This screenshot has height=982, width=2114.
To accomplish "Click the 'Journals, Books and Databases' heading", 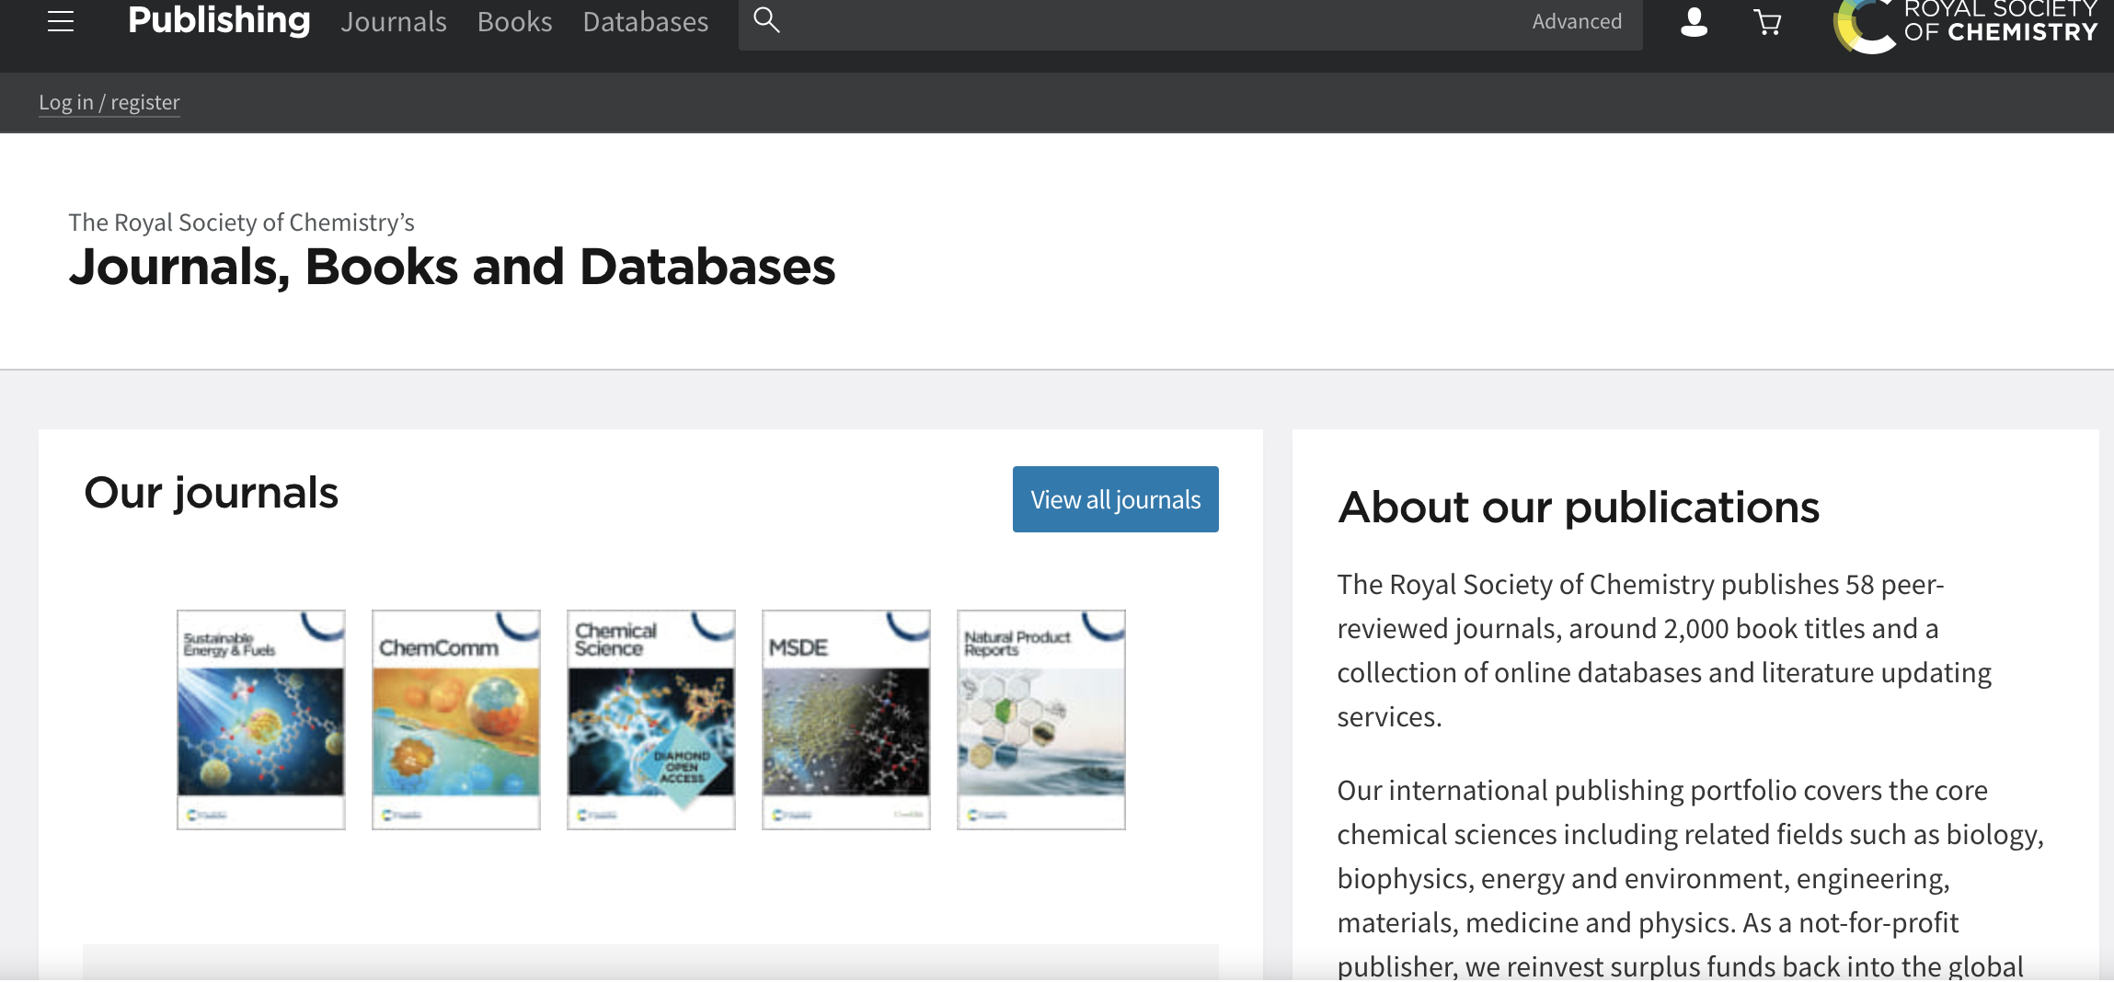I will click(452, 268).
